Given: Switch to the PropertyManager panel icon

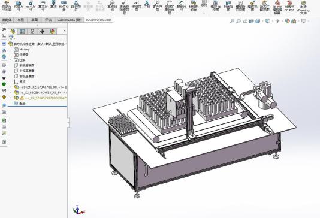Looking at the screenshot, I should tap(22, 31).
